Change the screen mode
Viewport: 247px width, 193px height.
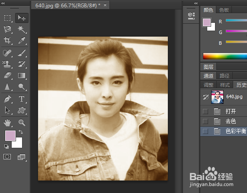[22, 157]
